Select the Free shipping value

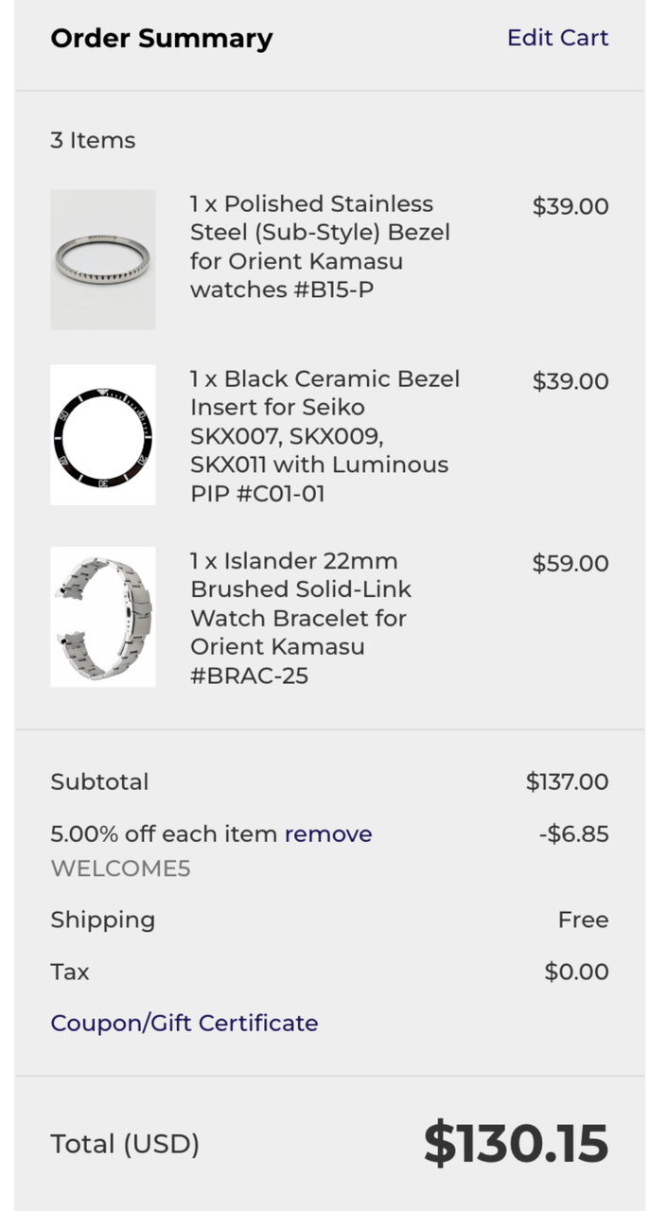pos(583,920)
